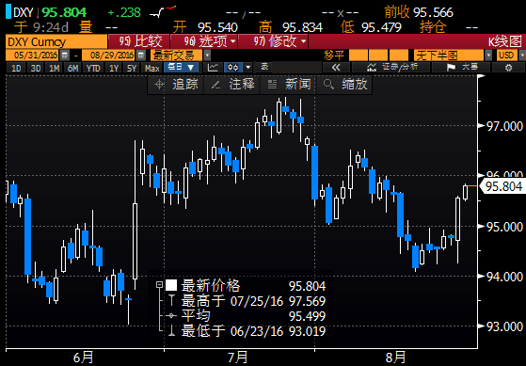Click the 05/31/2016 start date field

point(33,55)
